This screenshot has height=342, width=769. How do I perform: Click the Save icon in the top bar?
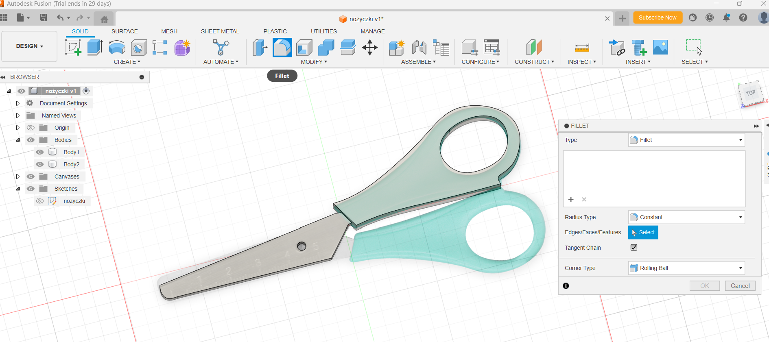pos(43,17)
